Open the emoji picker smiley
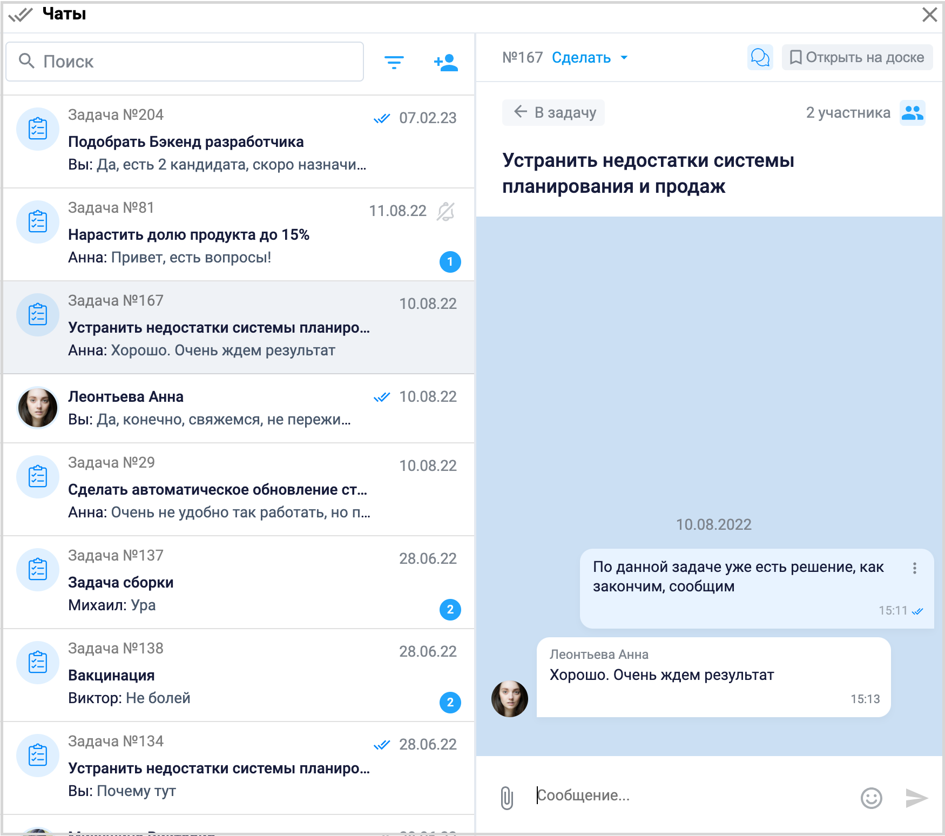This screenshot has height=836, width=945. 871,798
